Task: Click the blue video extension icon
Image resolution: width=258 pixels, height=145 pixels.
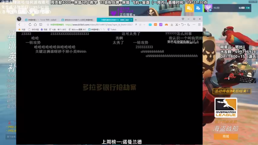Action: point(150,24)
